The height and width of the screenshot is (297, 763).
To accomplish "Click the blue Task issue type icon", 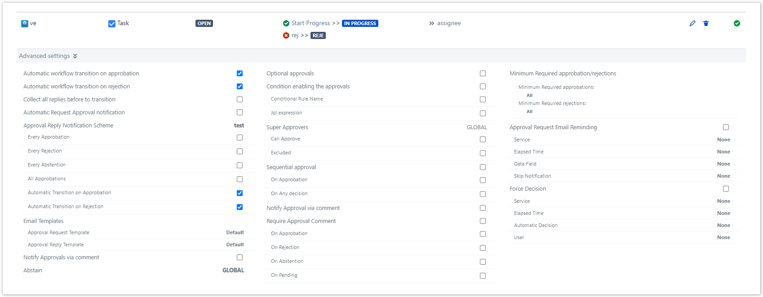I will pos(112,23).
